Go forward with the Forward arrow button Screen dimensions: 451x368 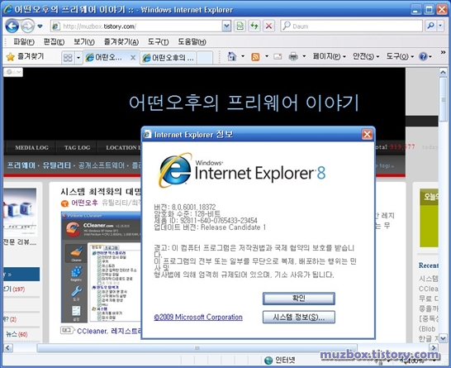click(27, 26)
